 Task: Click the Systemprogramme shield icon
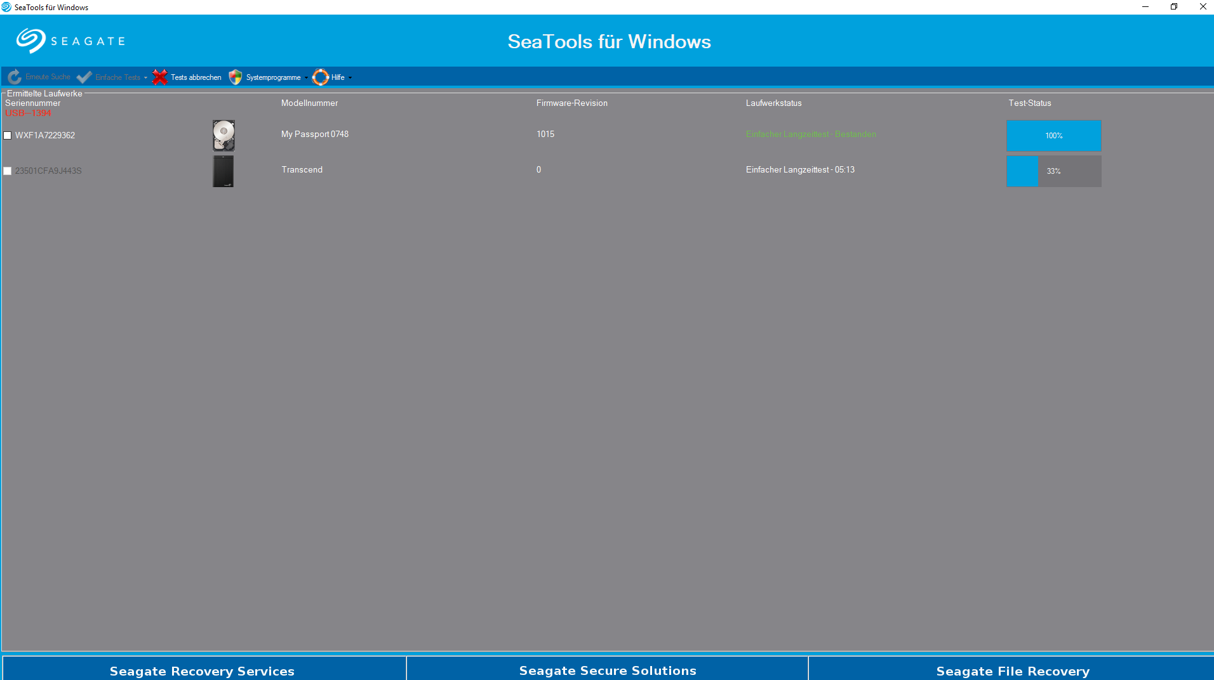236,77
